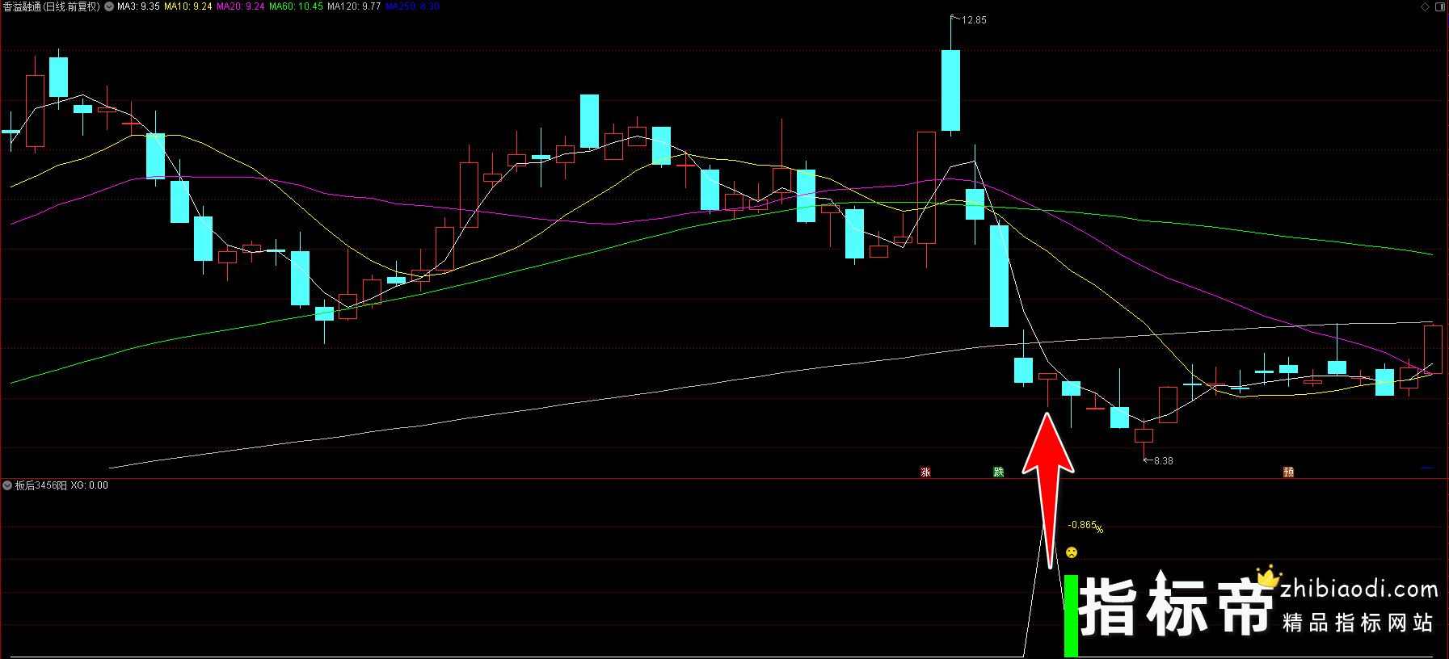Click the diamond icon at chart top-right
Image resolution: width=1449 pixels, height=659 pixels.
pos(1425,6)
